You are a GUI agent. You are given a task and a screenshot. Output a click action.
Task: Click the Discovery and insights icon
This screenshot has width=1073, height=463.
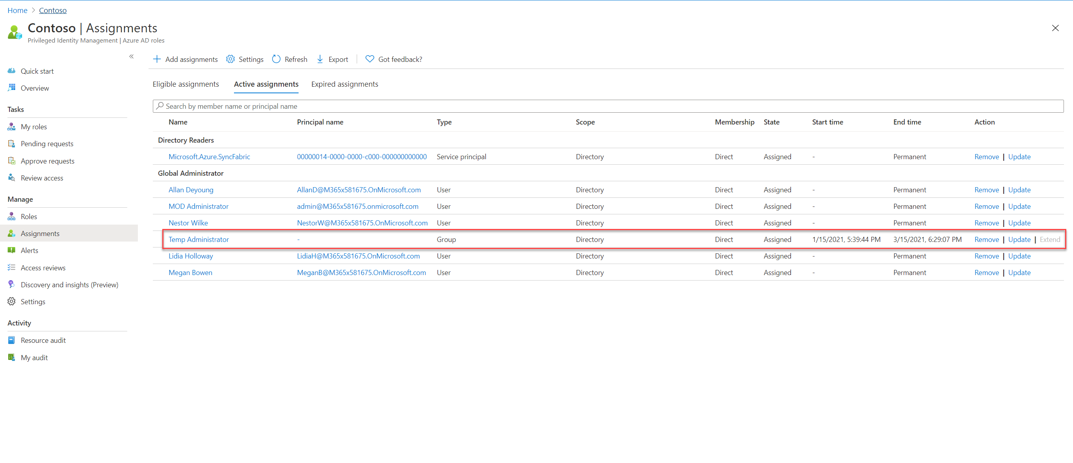12,284
